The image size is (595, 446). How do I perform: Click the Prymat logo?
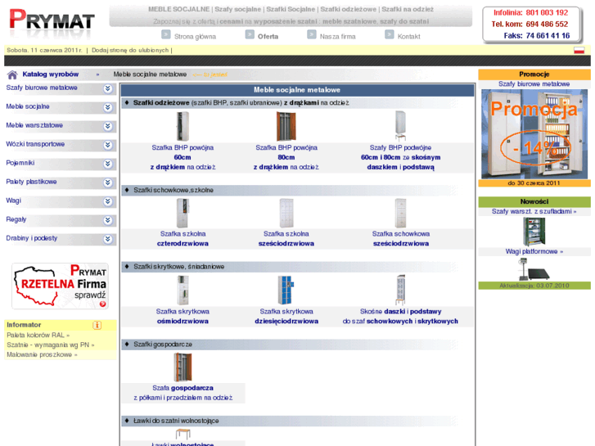pyautogui.click(x=52, y=22)
